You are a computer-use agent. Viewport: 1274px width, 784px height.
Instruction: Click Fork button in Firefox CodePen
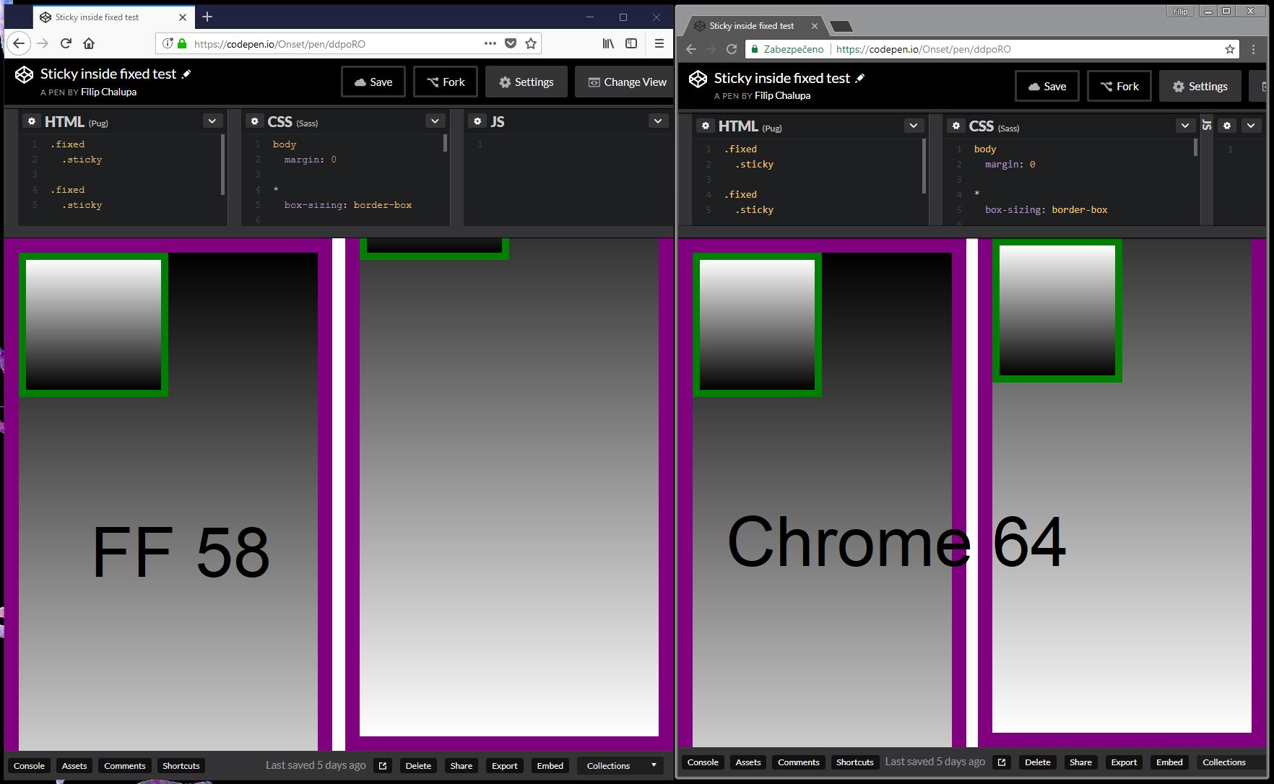coord(446,82)
